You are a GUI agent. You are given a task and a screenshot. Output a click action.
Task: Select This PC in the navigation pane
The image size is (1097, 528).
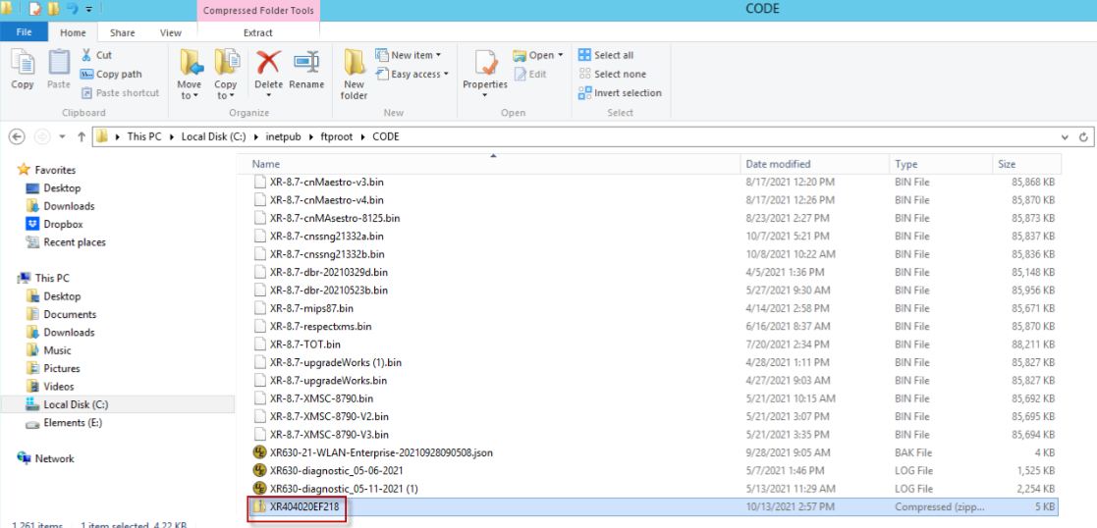(52, 278)
